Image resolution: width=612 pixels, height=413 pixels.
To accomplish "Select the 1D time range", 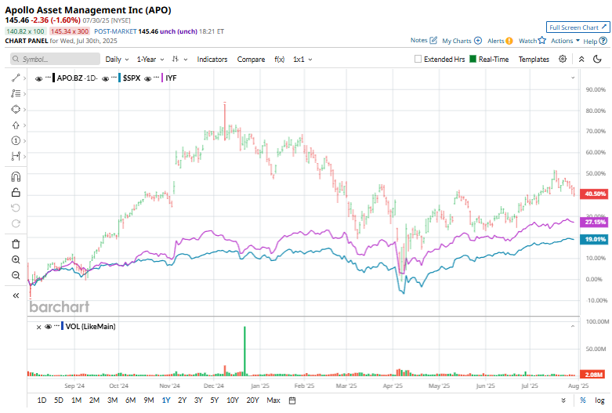I will point(42,400).
